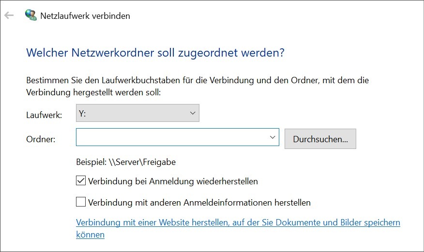Enable Verbindung mit anderen Anmeldeinformationen herstellen
Image resolution: width=424 pixels, height=252 pixels.
pyautogui.click(x=81, y=202)
